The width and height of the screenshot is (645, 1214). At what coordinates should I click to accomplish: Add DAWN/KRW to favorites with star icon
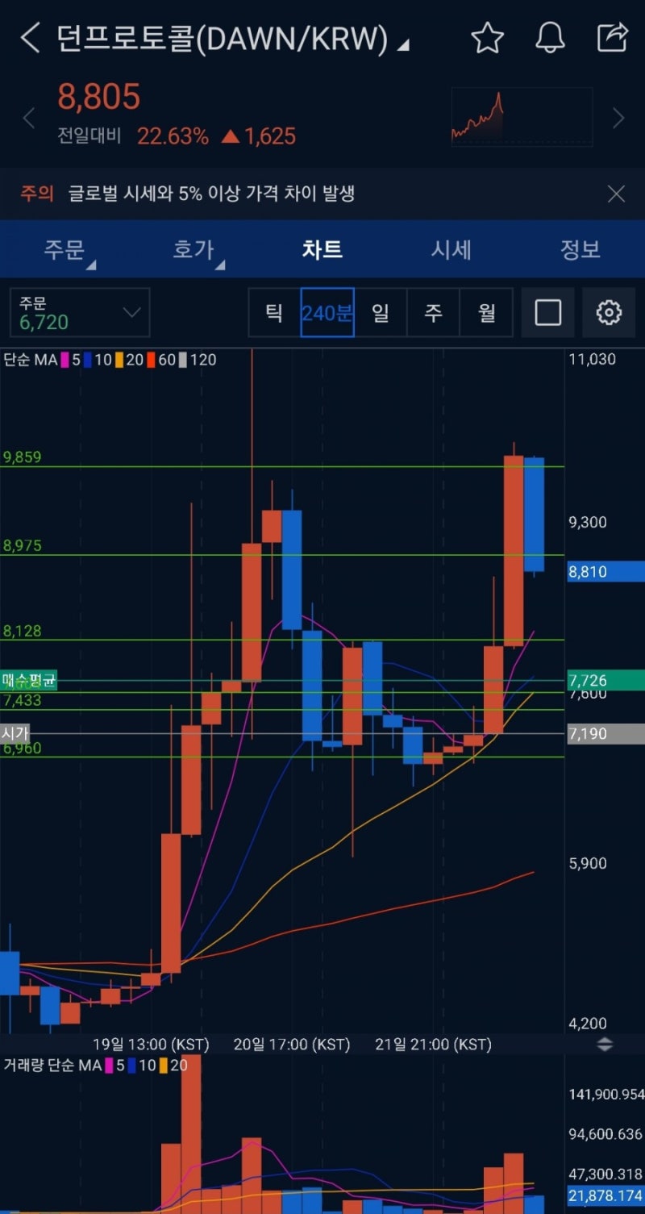point(487,38)
